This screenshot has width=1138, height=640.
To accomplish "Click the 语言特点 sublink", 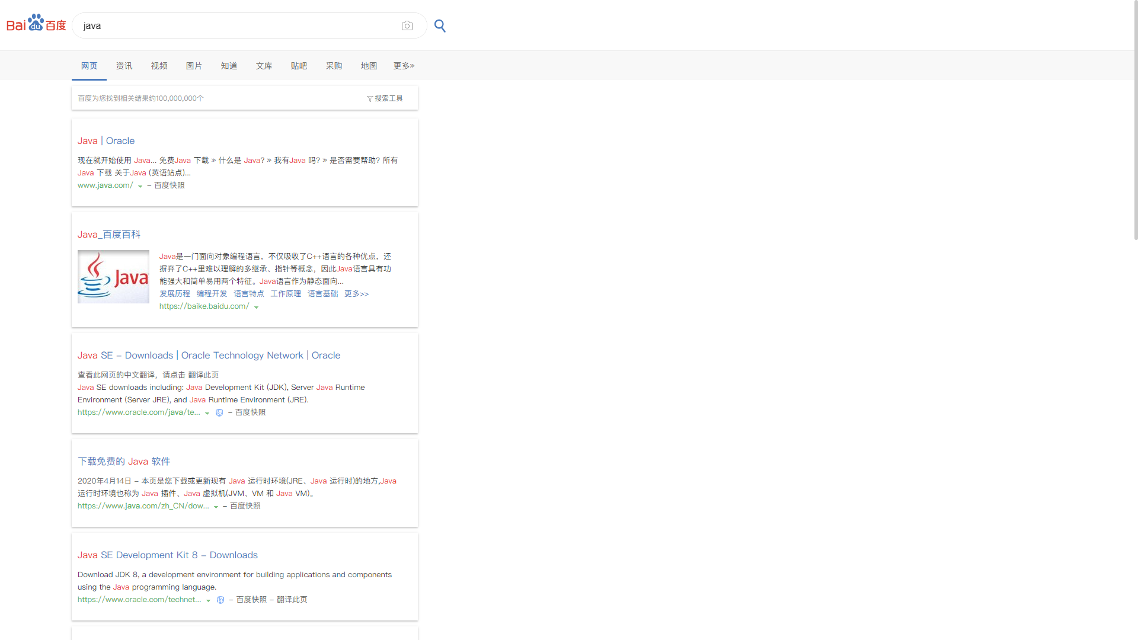I will tap(249, 294).
